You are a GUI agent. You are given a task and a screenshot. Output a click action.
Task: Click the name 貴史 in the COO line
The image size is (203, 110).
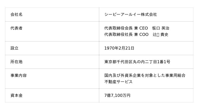pos(164,35)
